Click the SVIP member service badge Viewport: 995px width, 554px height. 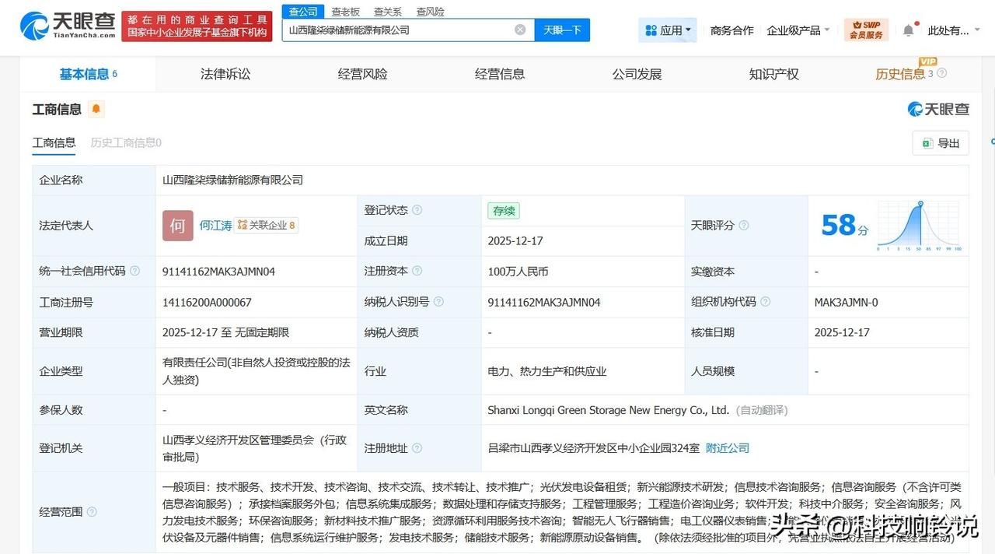click(x=866, y=30)
